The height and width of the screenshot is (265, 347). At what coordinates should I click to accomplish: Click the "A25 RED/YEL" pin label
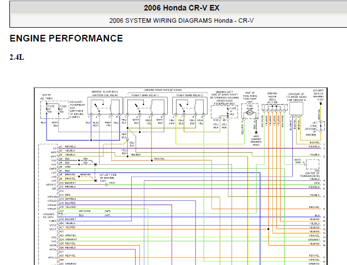coord(68,243)
